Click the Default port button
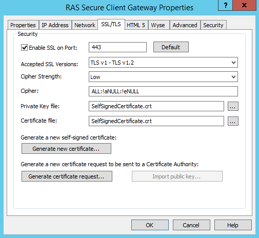The width and height of the screenshot is (259, 238). 171,47
